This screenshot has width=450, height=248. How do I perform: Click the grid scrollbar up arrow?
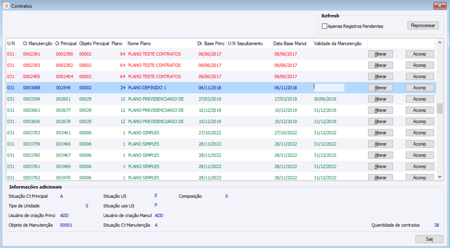[x=439, y=43]
